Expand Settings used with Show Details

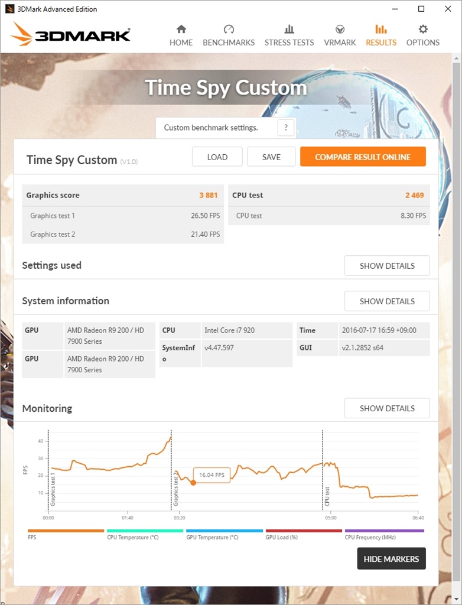coord(387,266)
